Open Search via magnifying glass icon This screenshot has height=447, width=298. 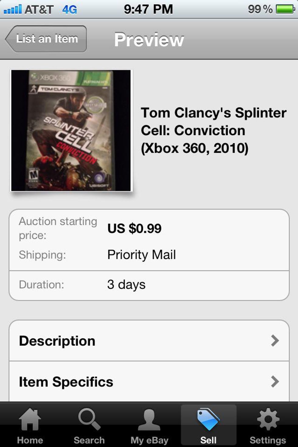pos(89,419)
